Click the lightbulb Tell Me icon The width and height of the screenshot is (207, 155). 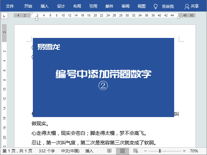(155, 6)
